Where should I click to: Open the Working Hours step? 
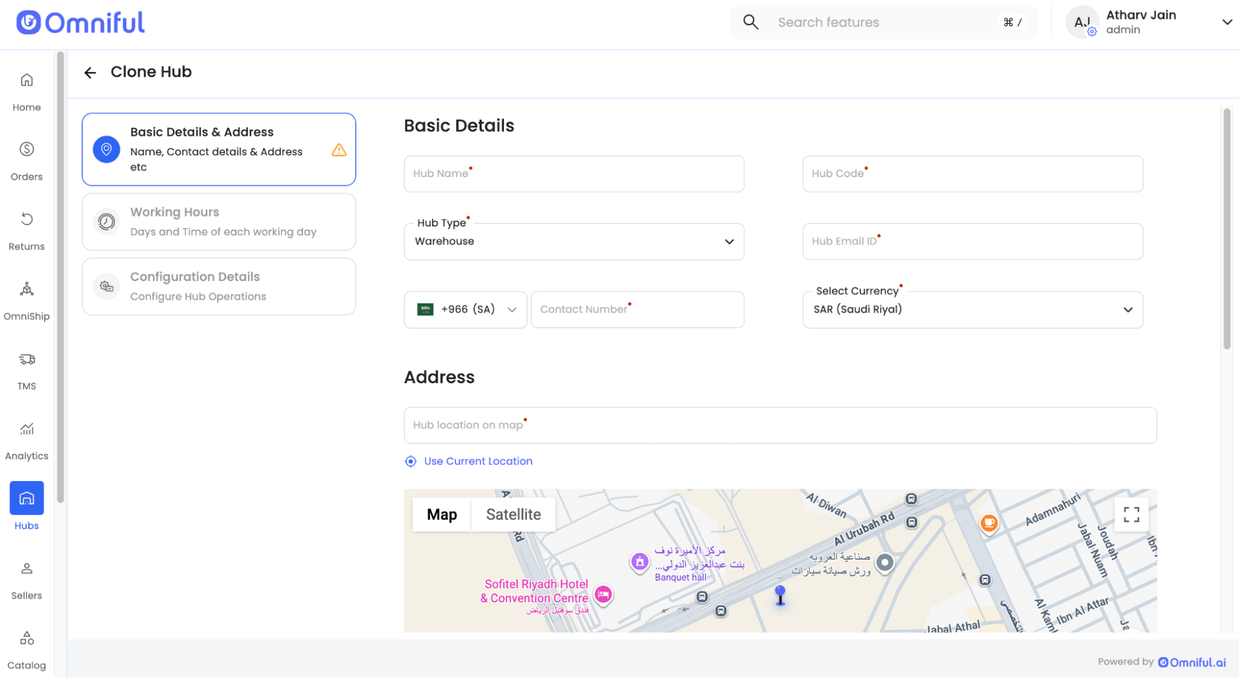click(x=219, y=222)
